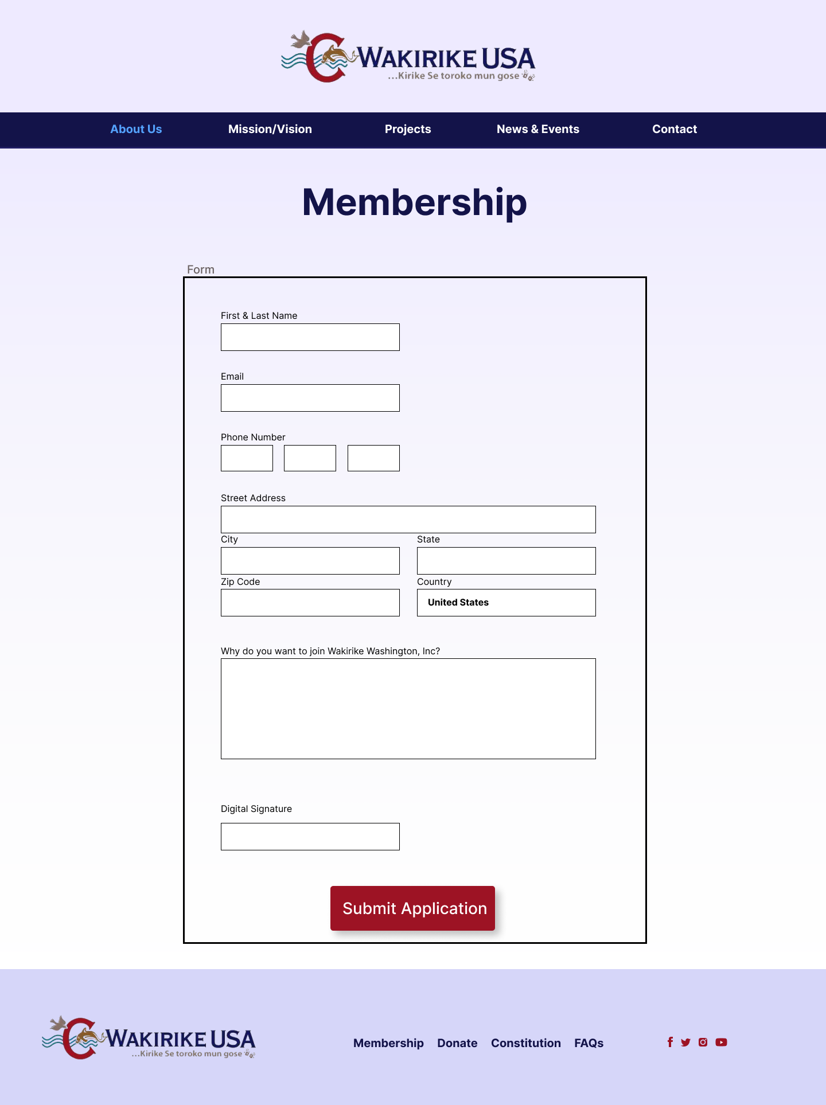Click the Wakirike USA footer logo
The height and width of the screenshot is (1105, 826).
pos(149,1037)
